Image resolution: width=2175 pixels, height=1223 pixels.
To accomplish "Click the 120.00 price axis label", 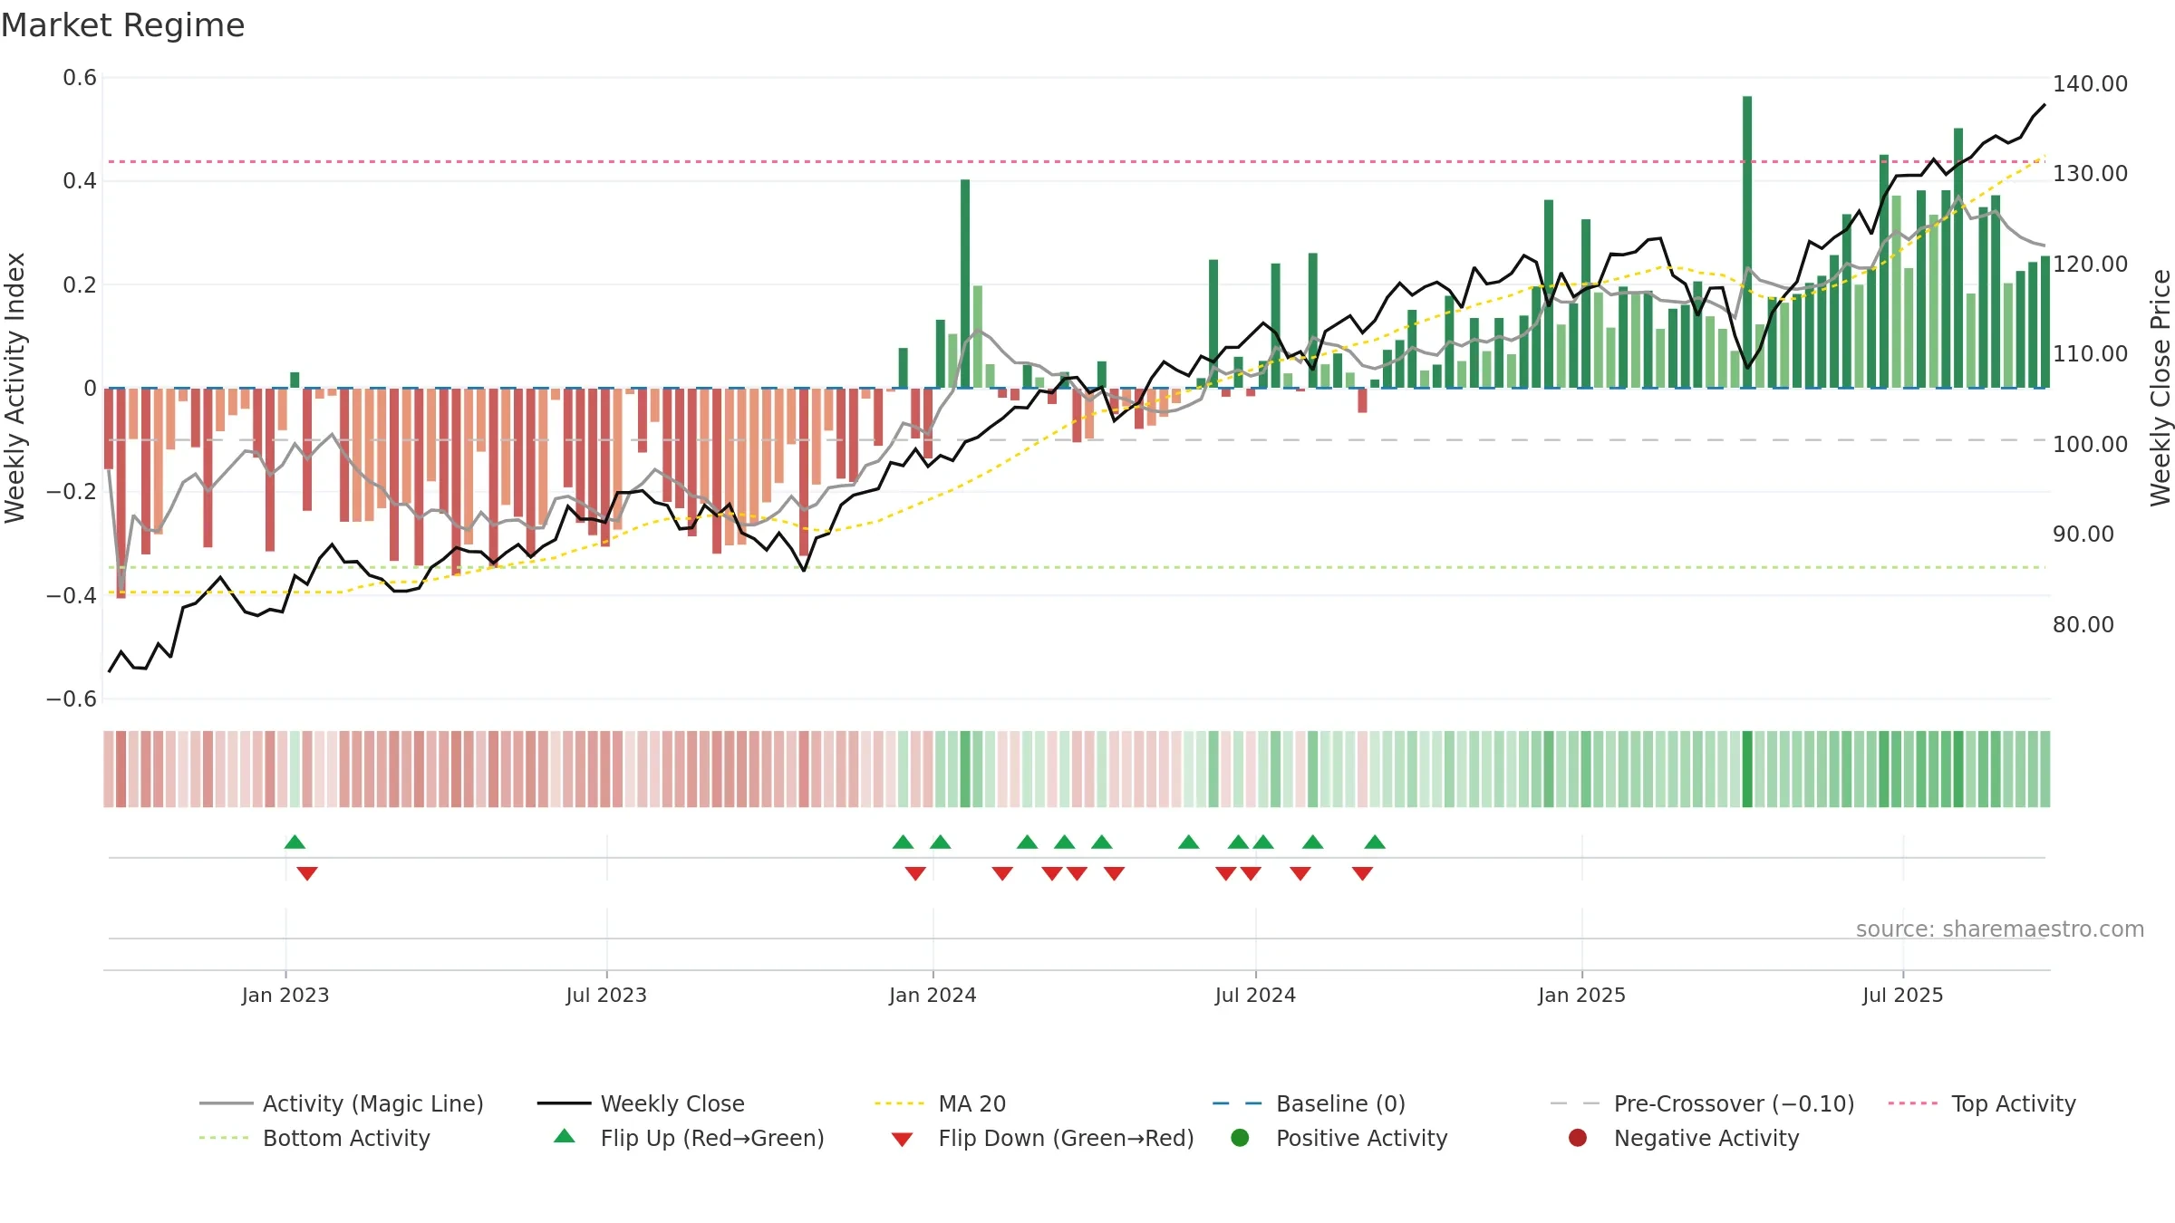I will click(x=2090, y=265).
